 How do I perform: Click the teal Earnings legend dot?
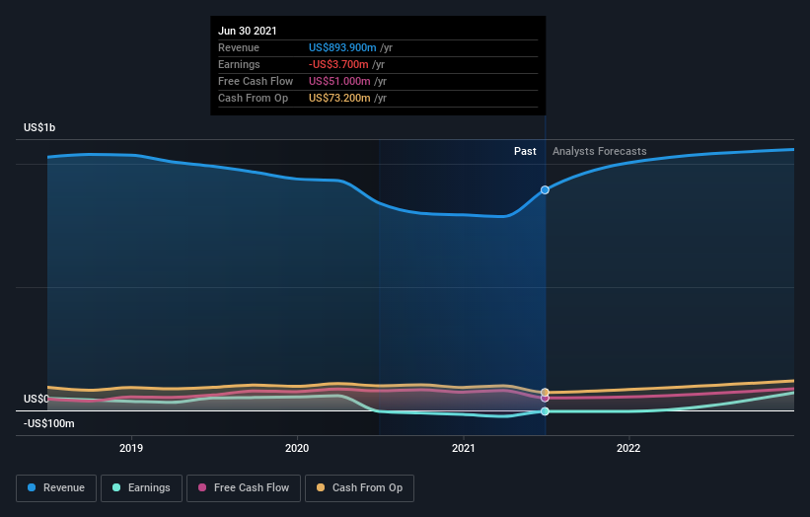click(x=116, y=487)
